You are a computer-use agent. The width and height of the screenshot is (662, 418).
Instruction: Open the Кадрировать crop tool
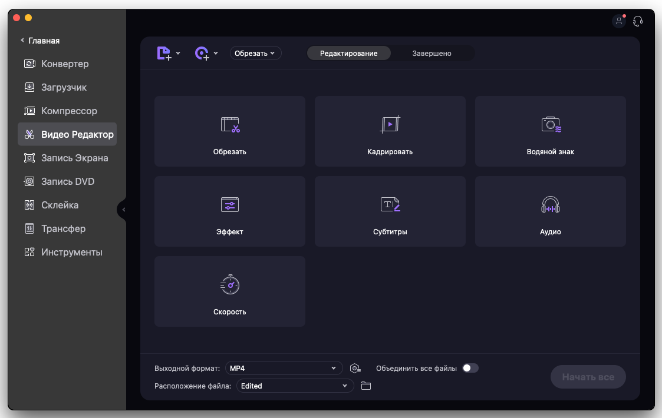coord(390,131)
